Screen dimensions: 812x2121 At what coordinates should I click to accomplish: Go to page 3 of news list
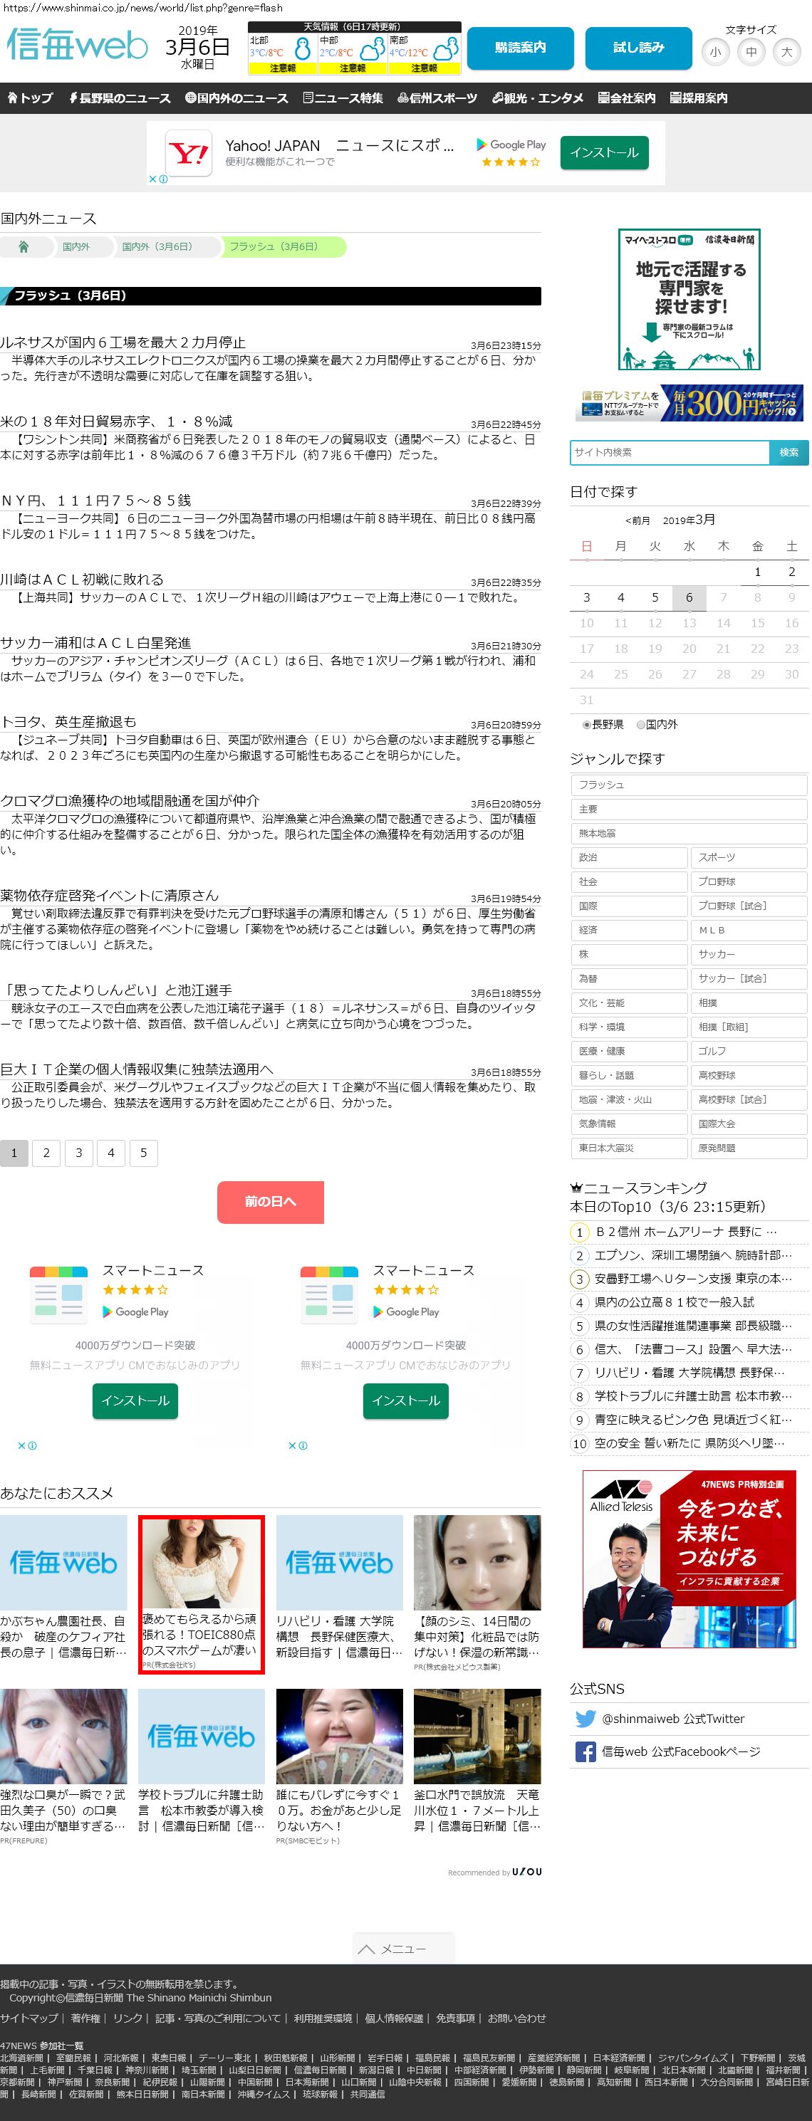[78, 1153]
